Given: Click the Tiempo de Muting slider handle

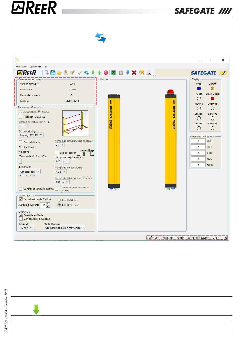Looking at the screenshot, I should (20, 161).
